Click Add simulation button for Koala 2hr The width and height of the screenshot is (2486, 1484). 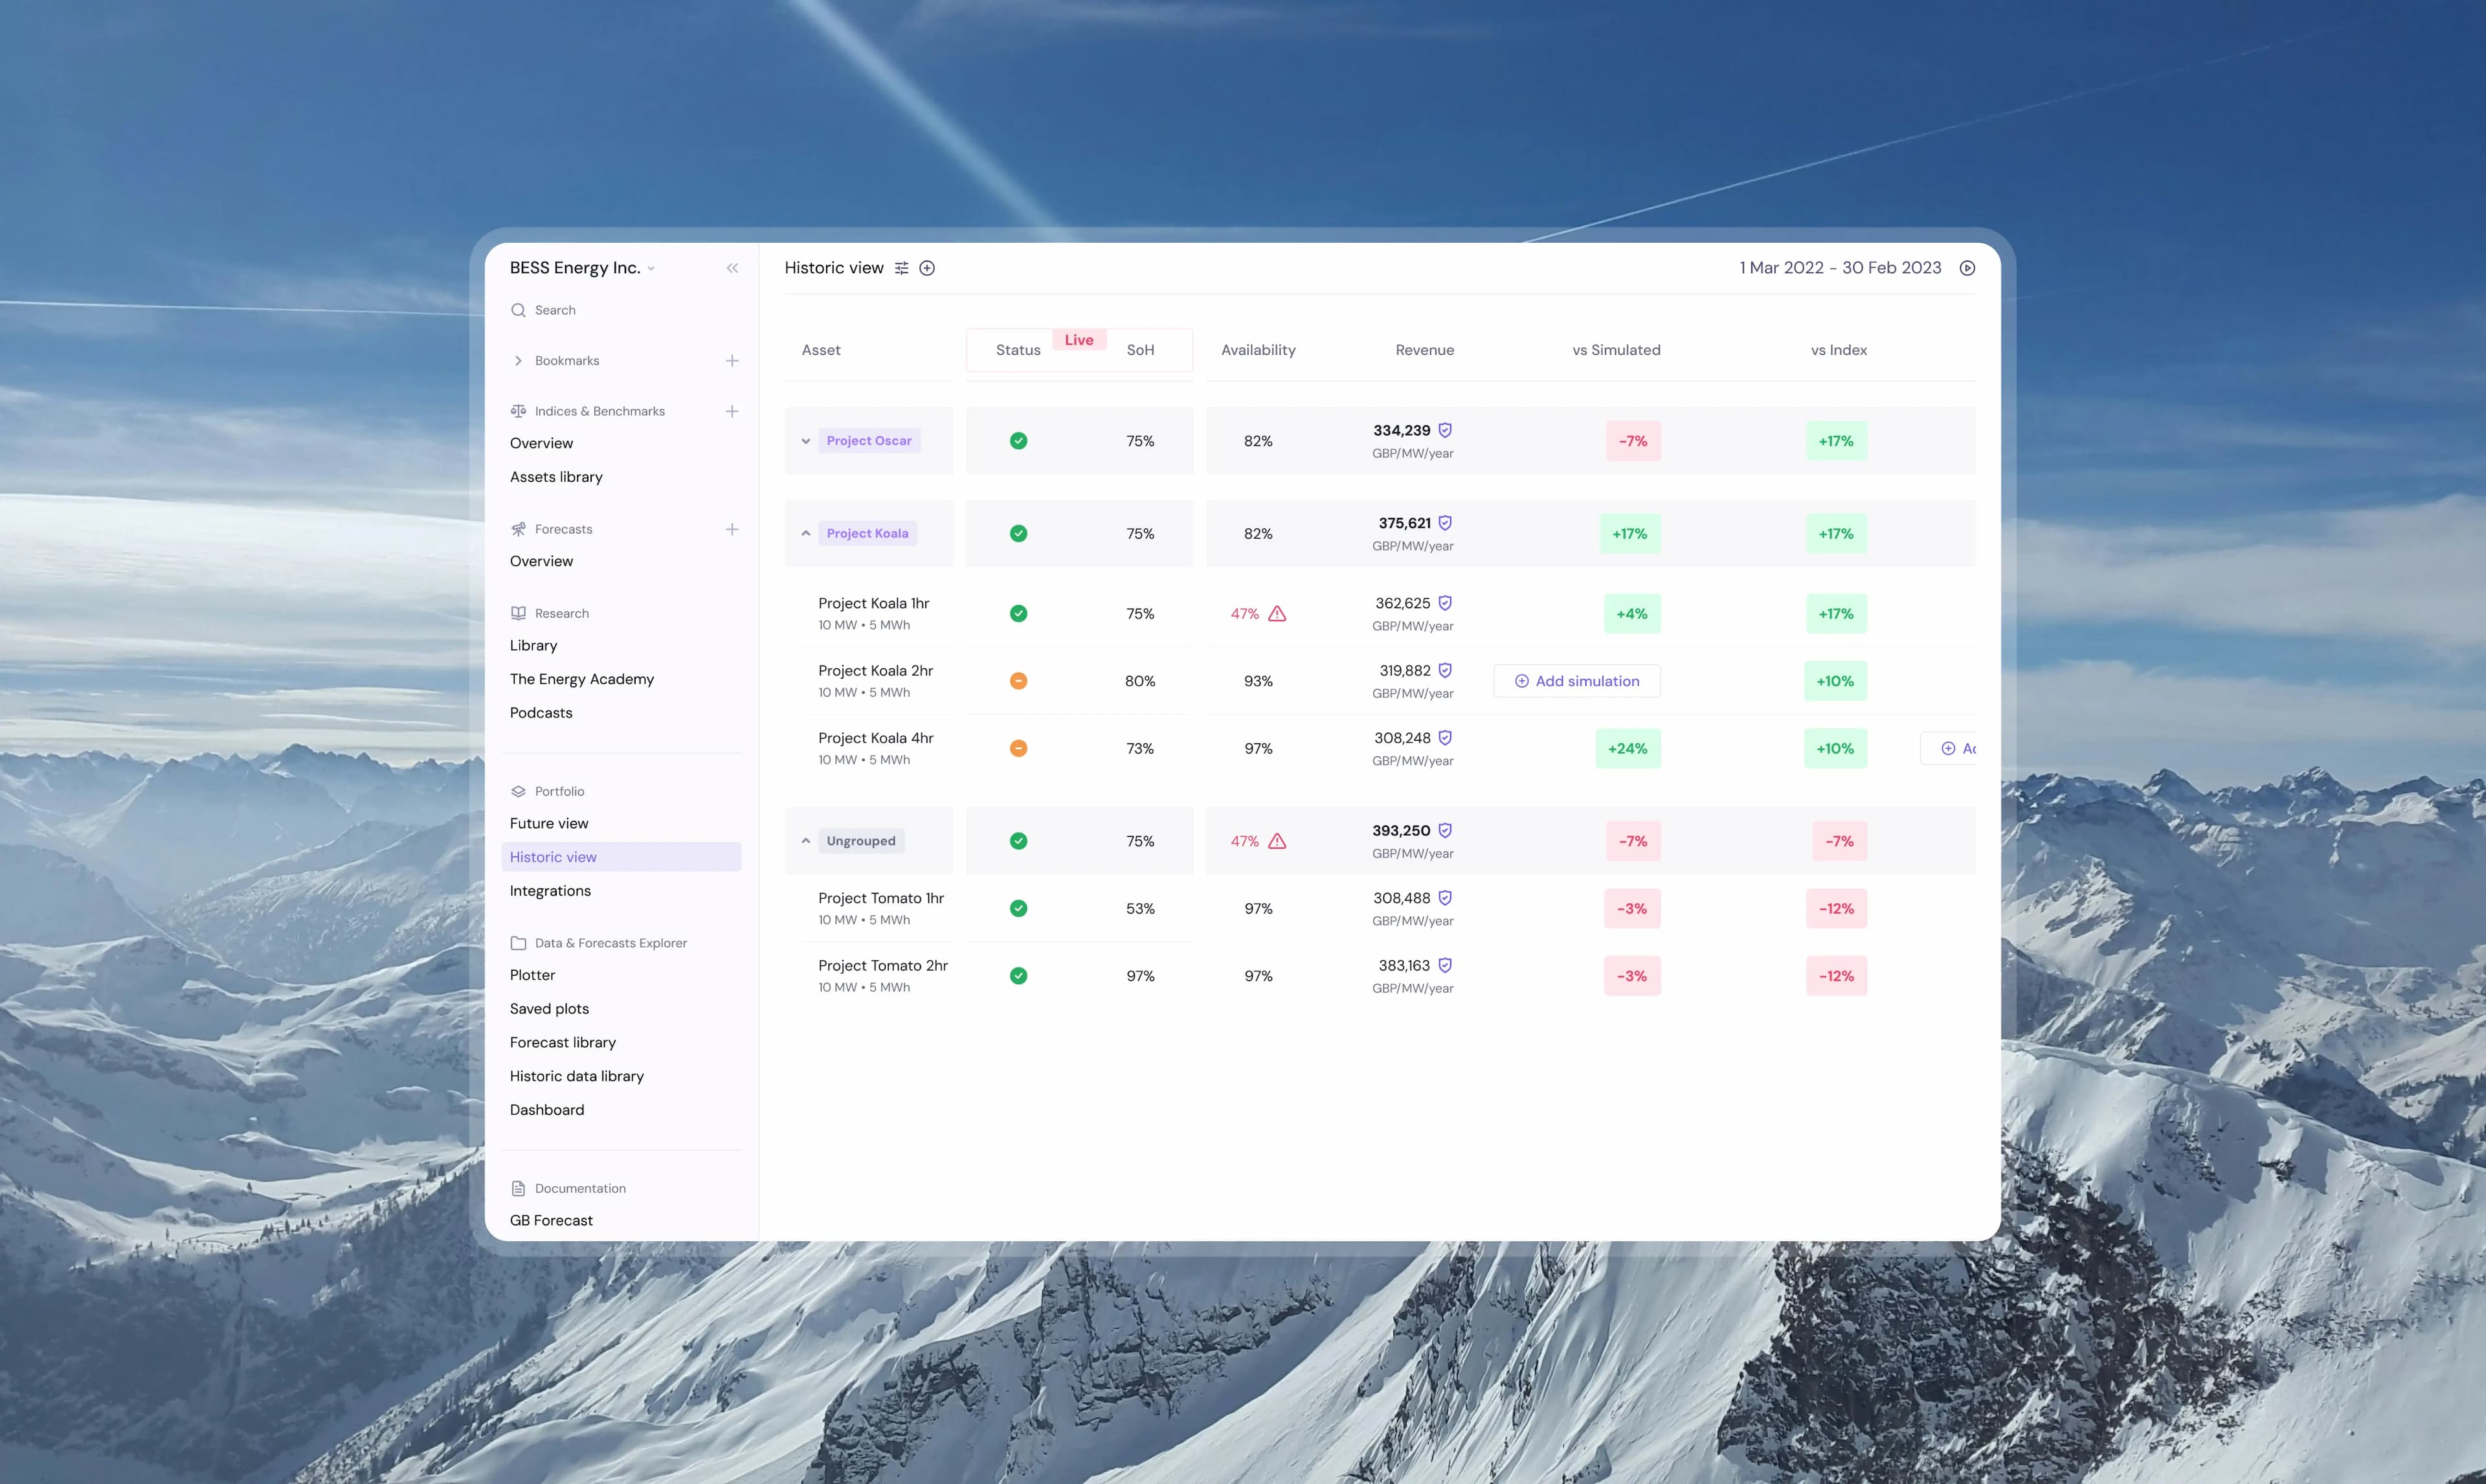coord(1576,680)
